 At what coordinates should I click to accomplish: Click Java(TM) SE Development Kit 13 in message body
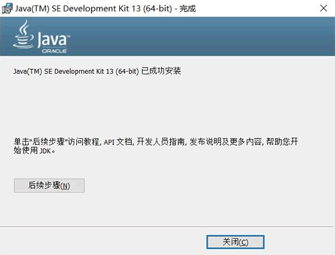[x=64, y=71]
